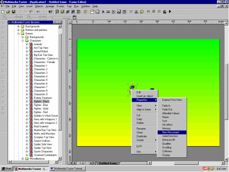The height and width of the screenshot is (172, 229).
Task: Select Initial Direction in the Properties submenu
Action: [172, 136]
